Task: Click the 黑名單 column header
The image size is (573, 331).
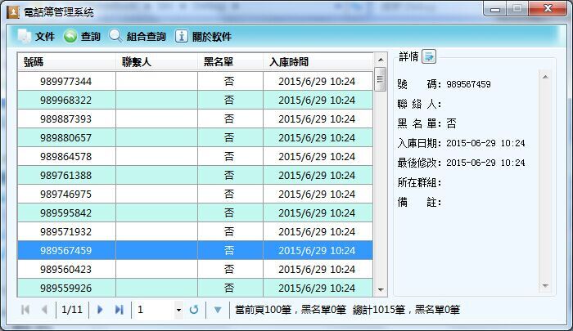Action: [229, 62]
